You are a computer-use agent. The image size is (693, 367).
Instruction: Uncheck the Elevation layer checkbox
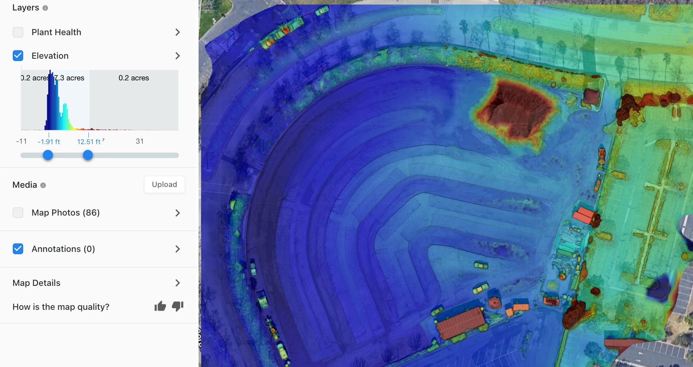[18, 56]
